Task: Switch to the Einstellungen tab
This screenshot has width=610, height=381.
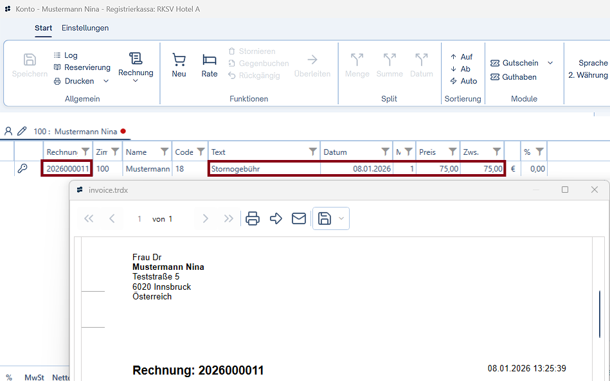Action: click(85, 28)
